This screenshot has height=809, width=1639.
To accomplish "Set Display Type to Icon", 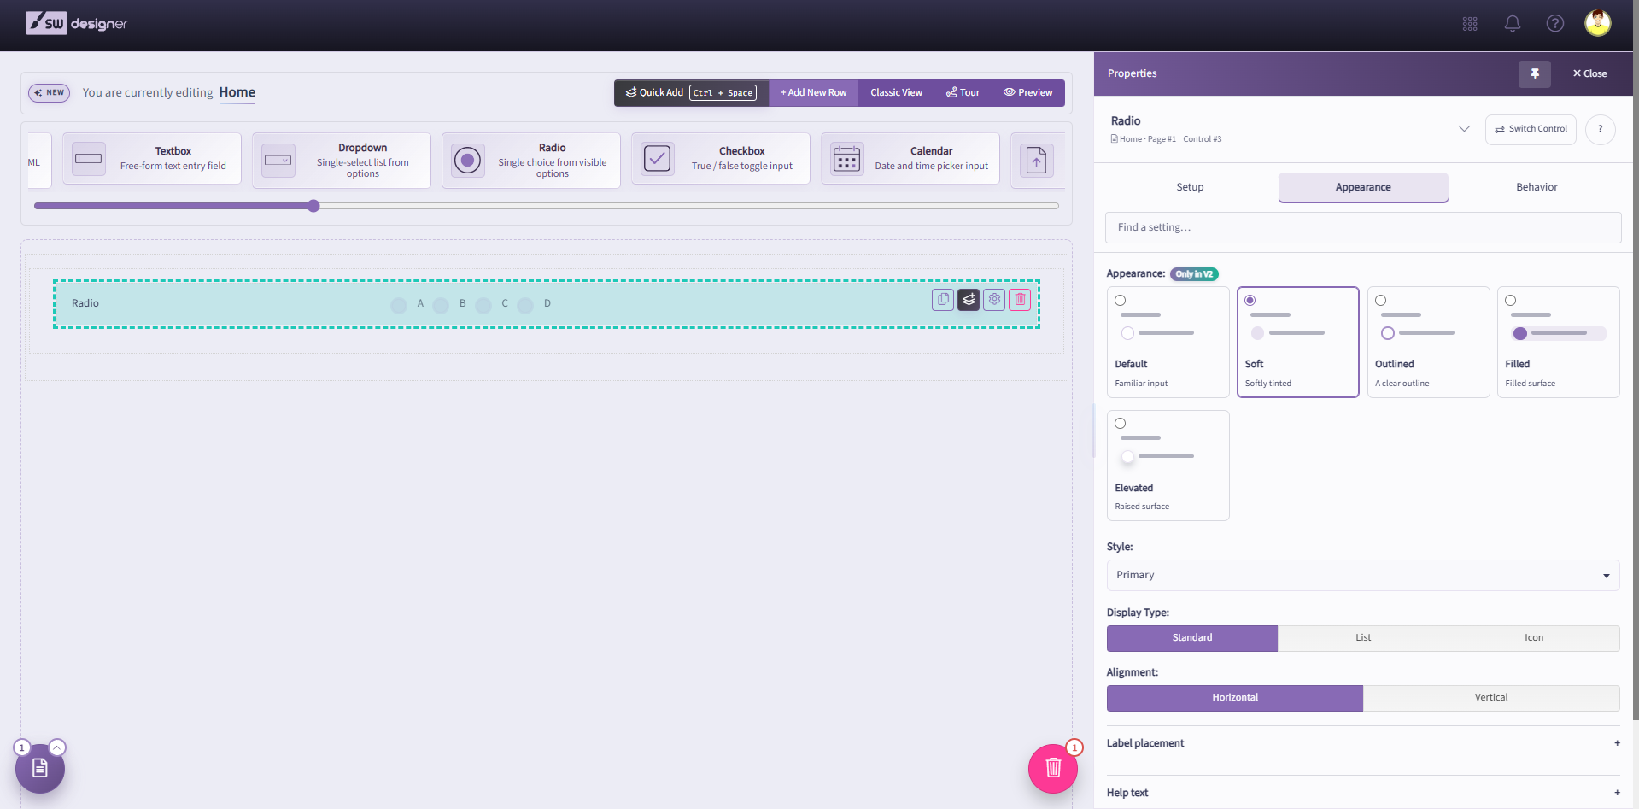I will tap(1534, 638).
